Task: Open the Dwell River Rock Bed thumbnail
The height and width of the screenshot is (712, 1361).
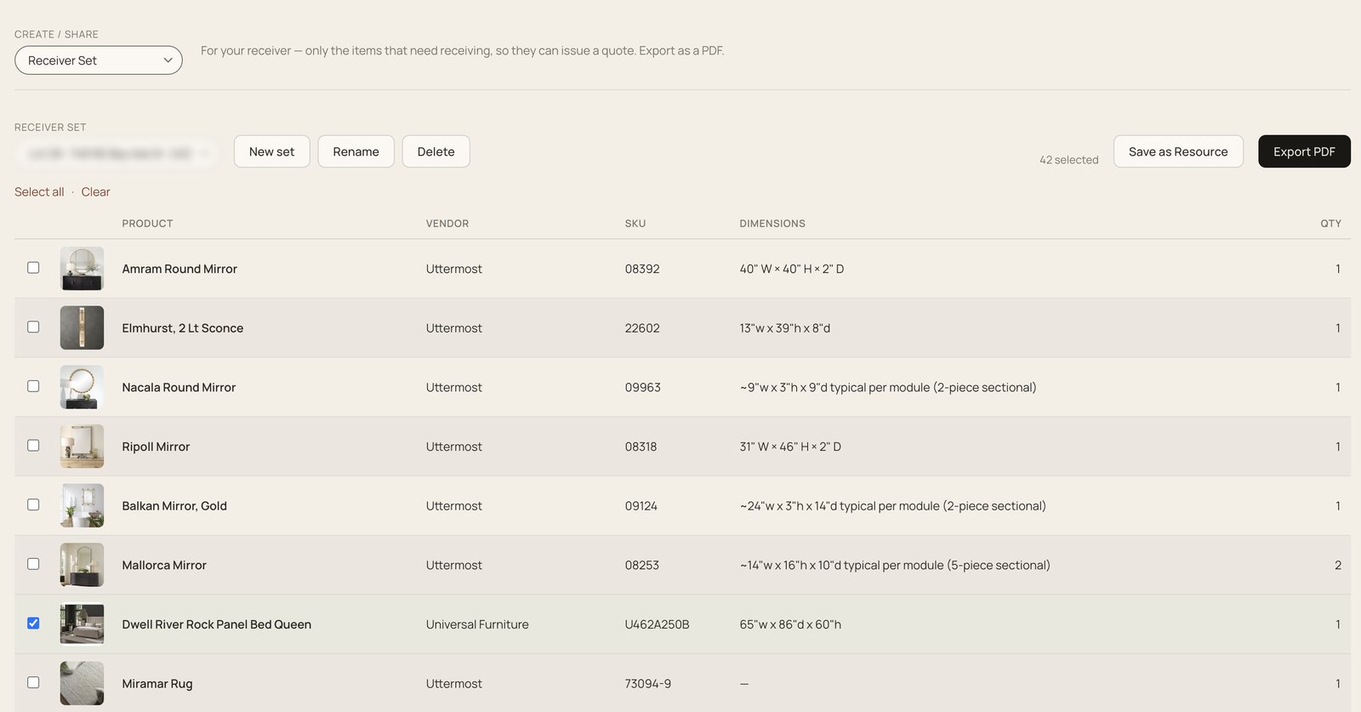Action: (83, 624)
